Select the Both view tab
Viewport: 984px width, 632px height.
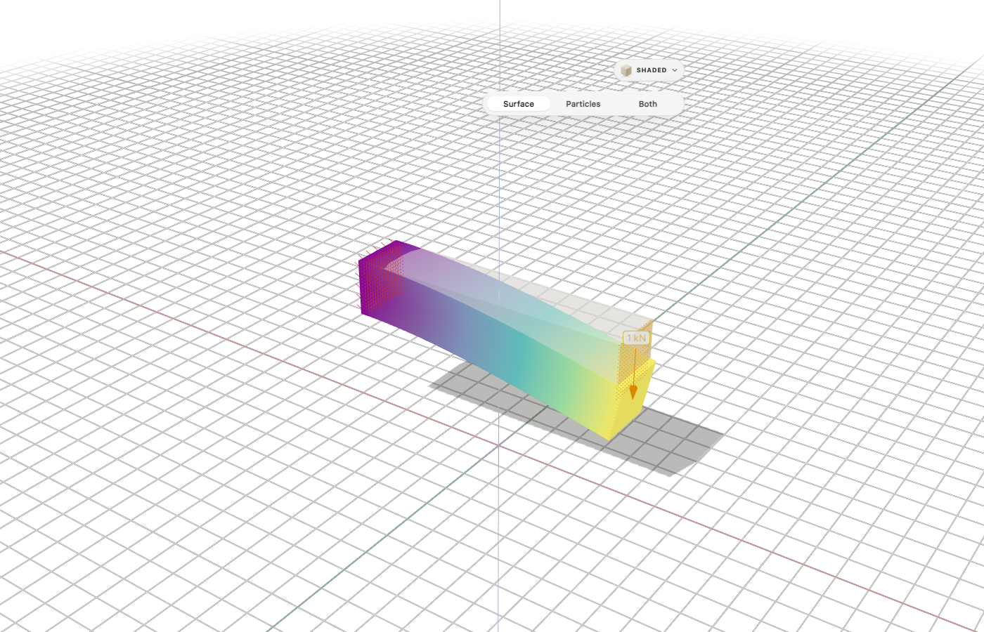coord(648,104)
